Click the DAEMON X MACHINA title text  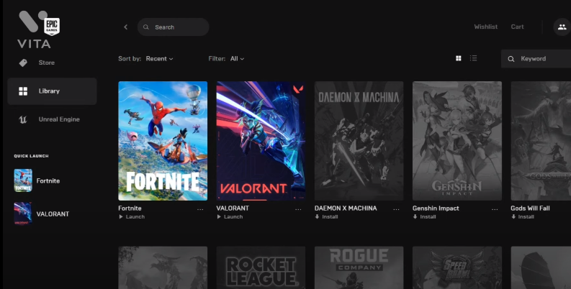(346, 208)
